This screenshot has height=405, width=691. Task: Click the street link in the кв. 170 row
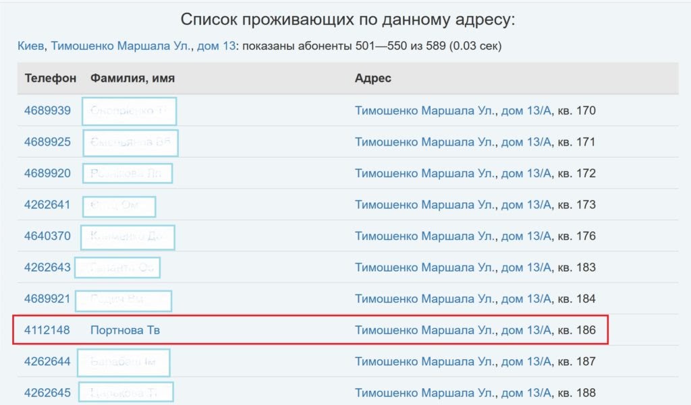point(424,111)
